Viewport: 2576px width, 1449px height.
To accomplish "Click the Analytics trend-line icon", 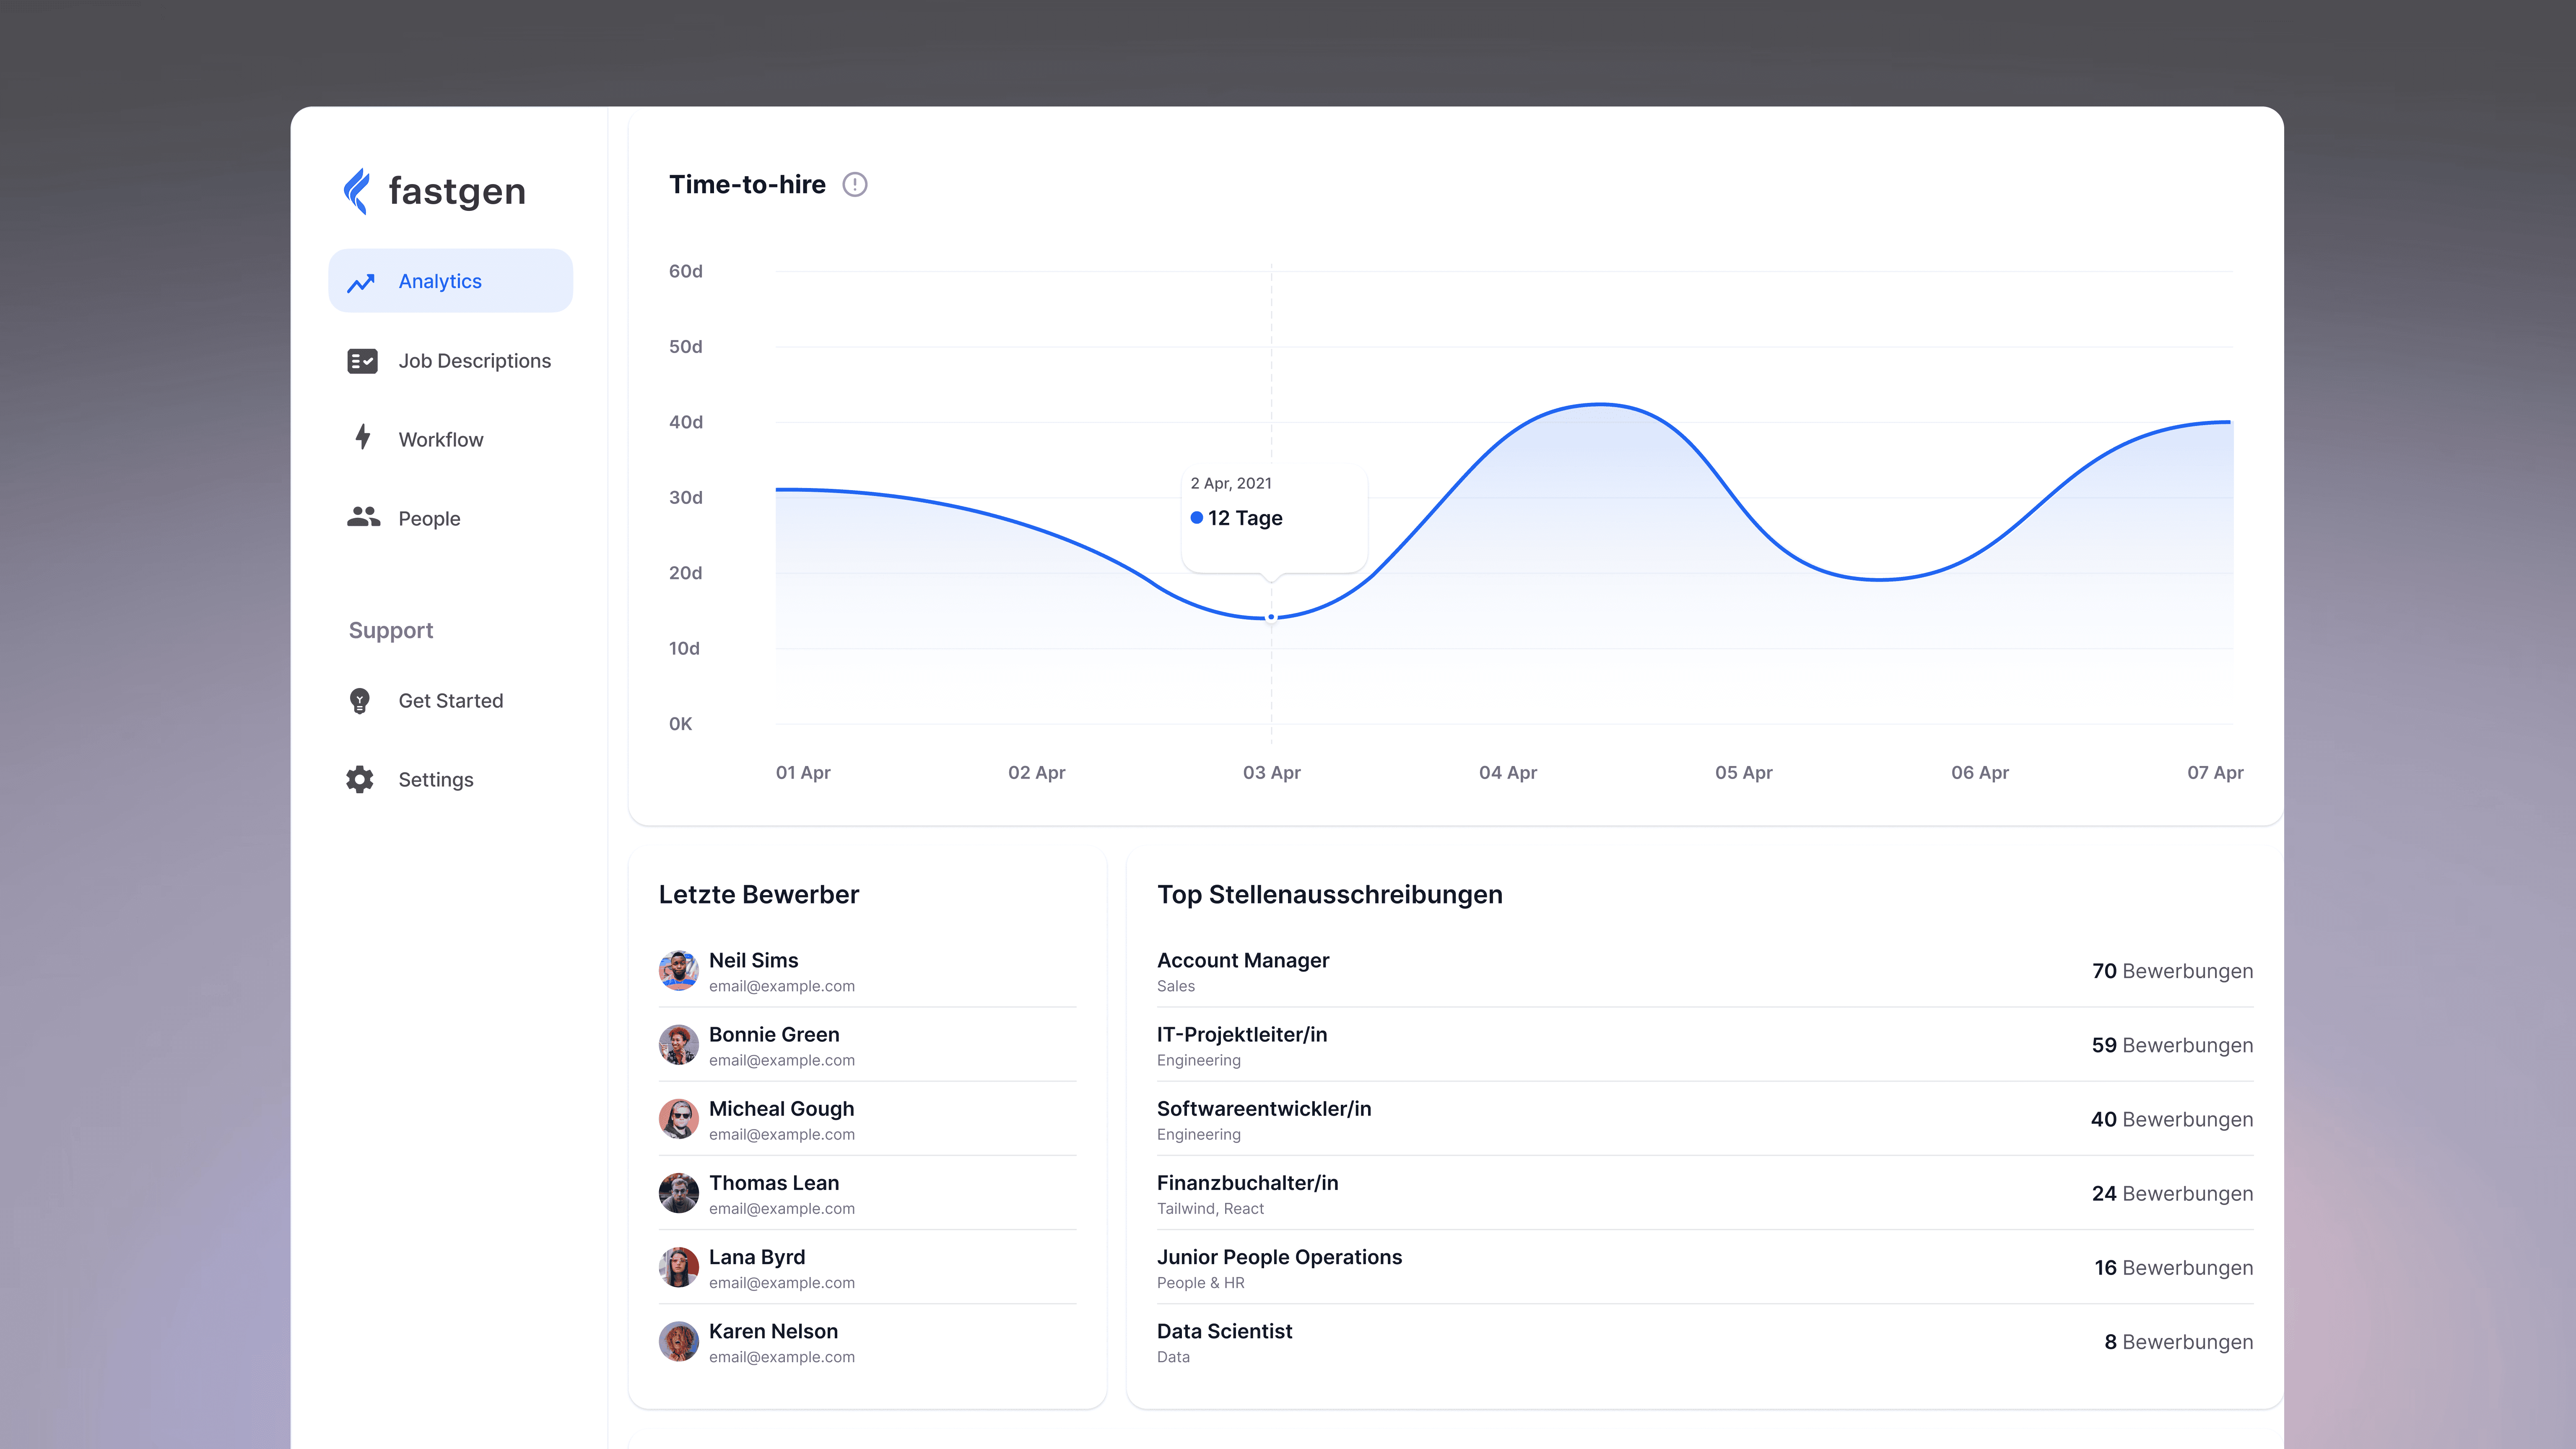I will tap(361, 283).
